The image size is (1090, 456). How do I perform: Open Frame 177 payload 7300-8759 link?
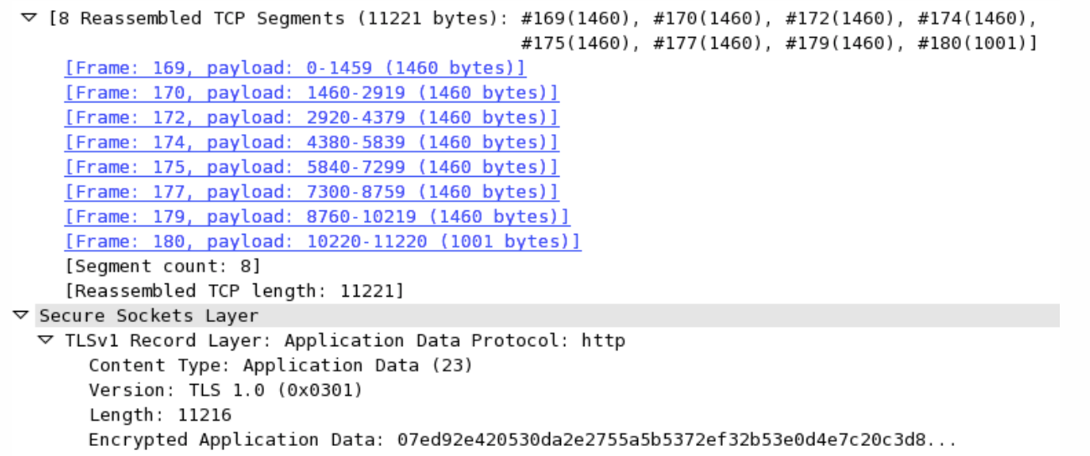tap(311, 192)
